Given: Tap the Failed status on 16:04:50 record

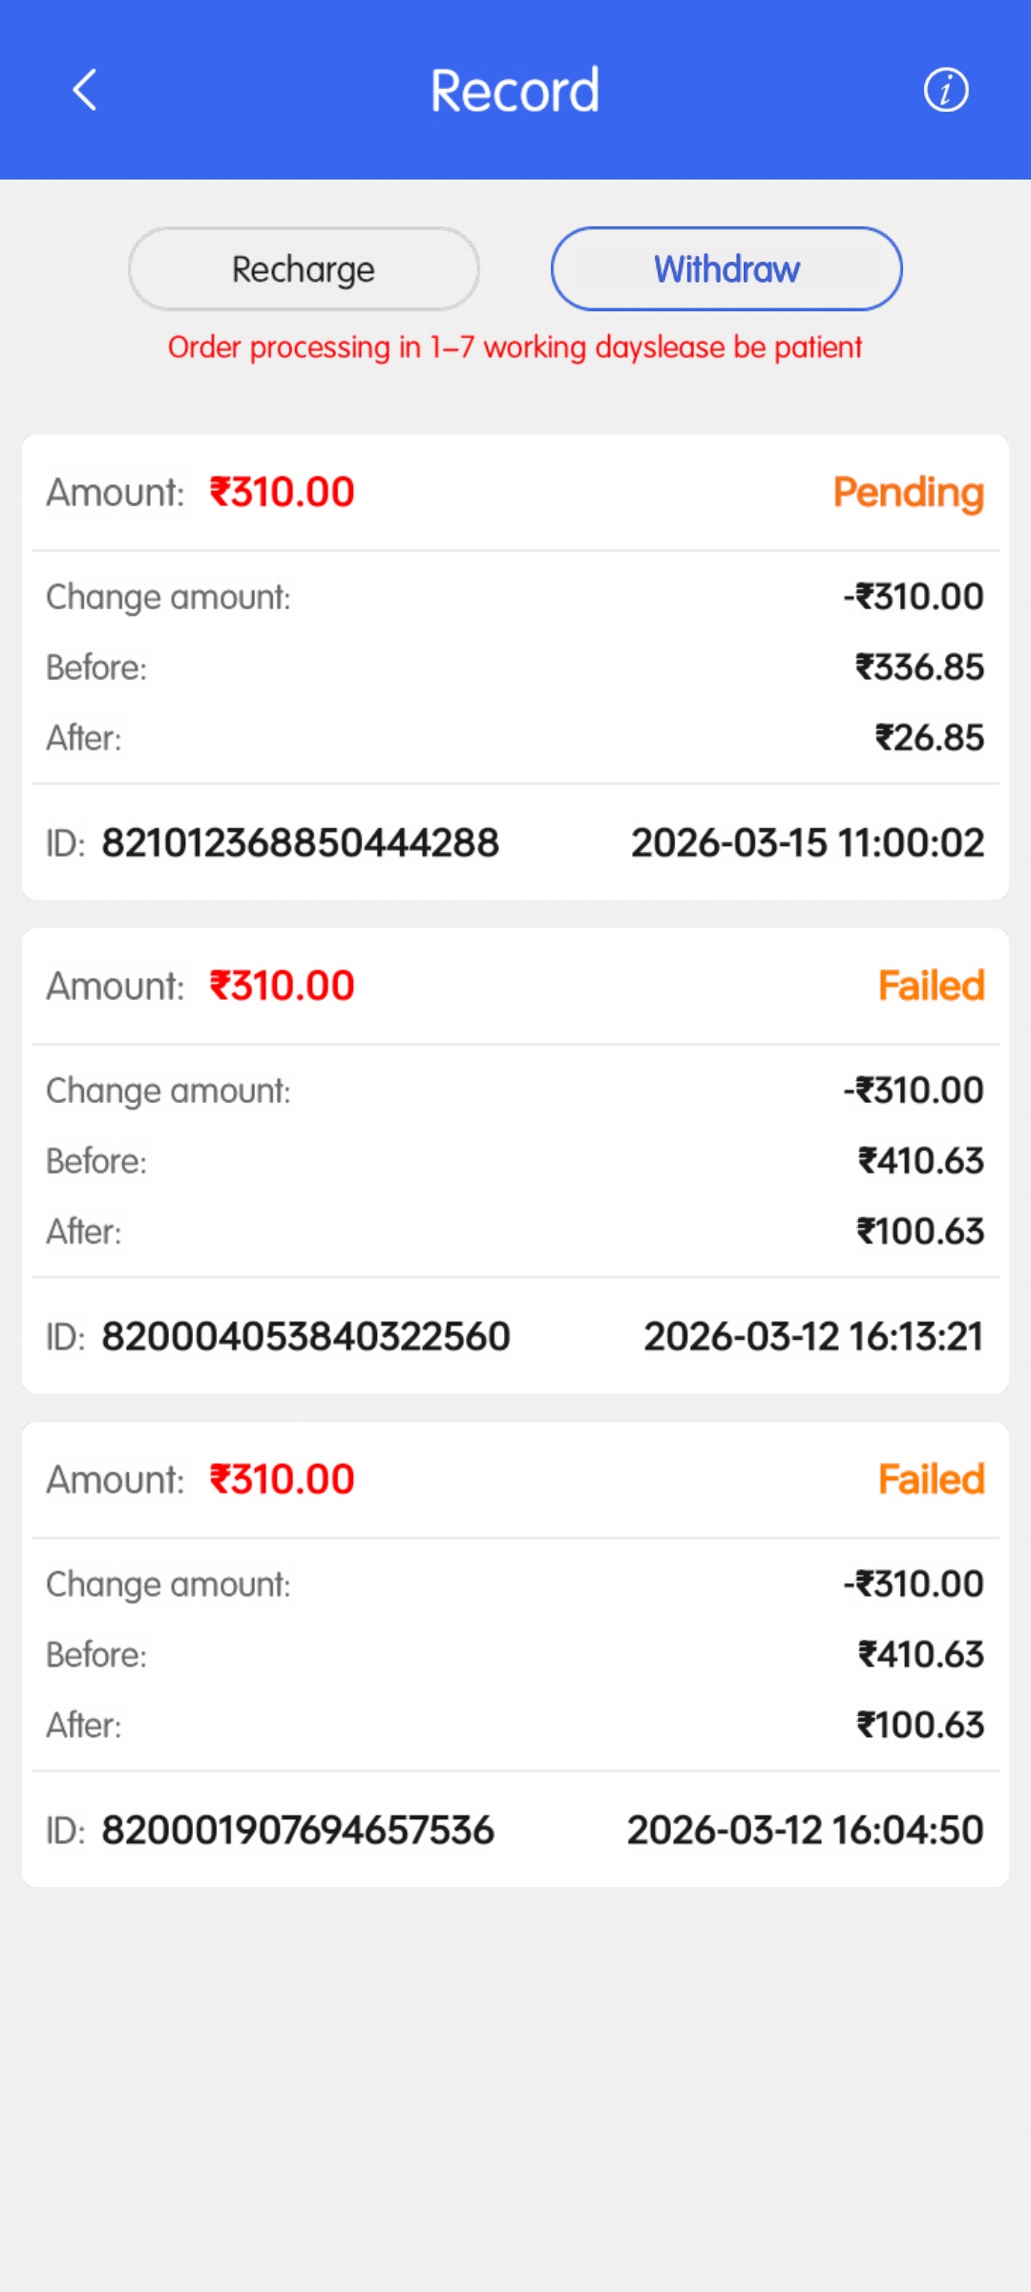Looking at the screenshot, I should tap(931, 1480).
